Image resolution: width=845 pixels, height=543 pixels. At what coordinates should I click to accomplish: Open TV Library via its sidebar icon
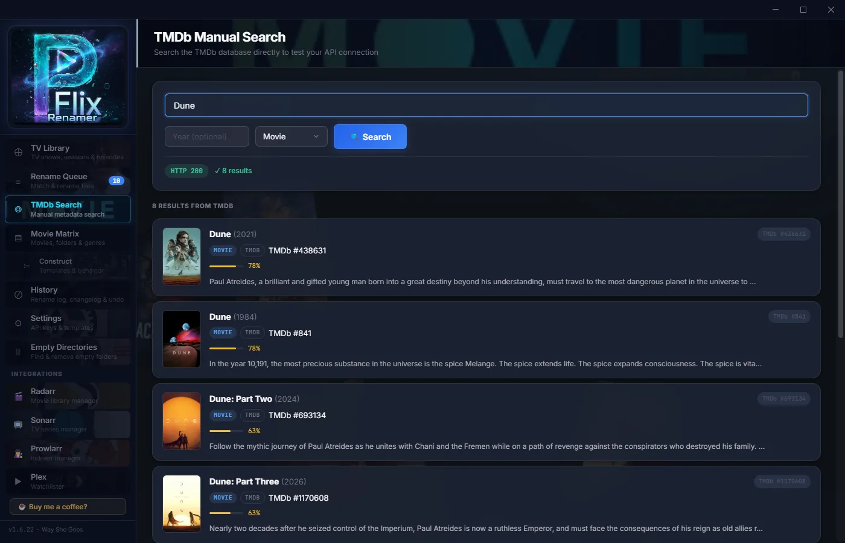18,152
